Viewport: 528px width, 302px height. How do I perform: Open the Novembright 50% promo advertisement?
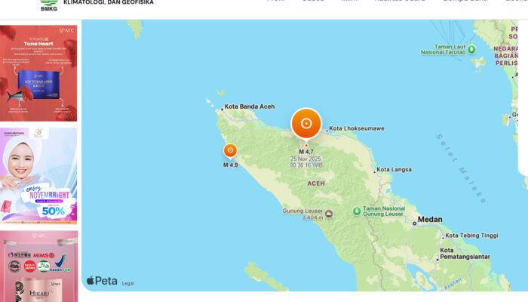click(x=38, y=175)
